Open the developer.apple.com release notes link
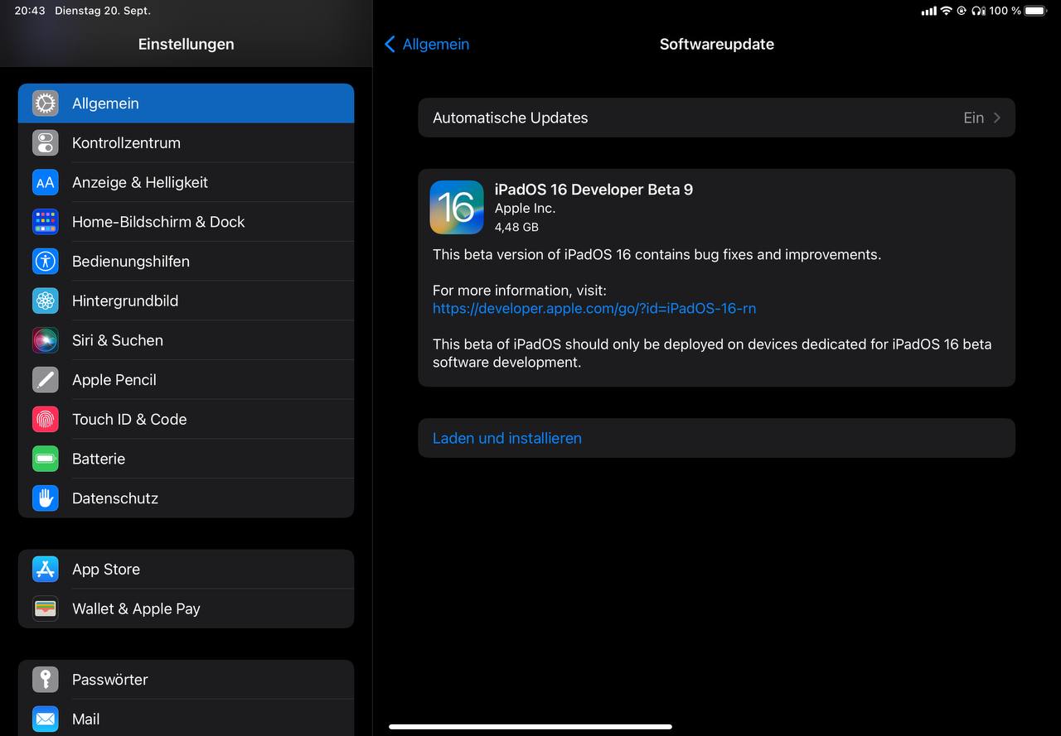The image size is (1061, 736). point(594,308)
